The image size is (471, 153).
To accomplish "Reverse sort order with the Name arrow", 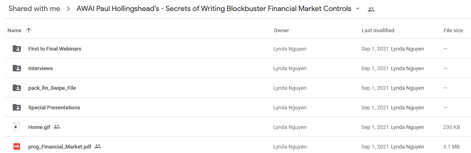I will pos(29,30).
